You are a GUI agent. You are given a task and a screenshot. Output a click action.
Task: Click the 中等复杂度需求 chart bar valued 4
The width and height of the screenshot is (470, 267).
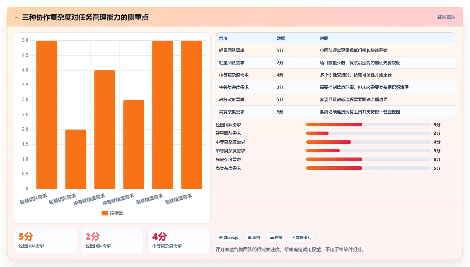tap(105, 129)
